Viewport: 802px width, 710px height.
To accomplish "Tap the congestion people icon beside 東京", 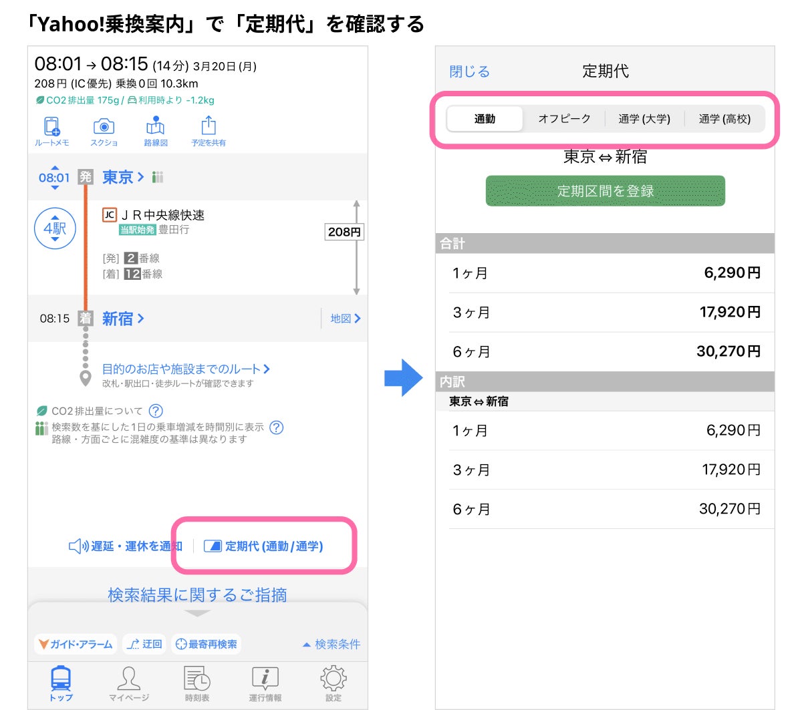I will (x=157, y=177).
